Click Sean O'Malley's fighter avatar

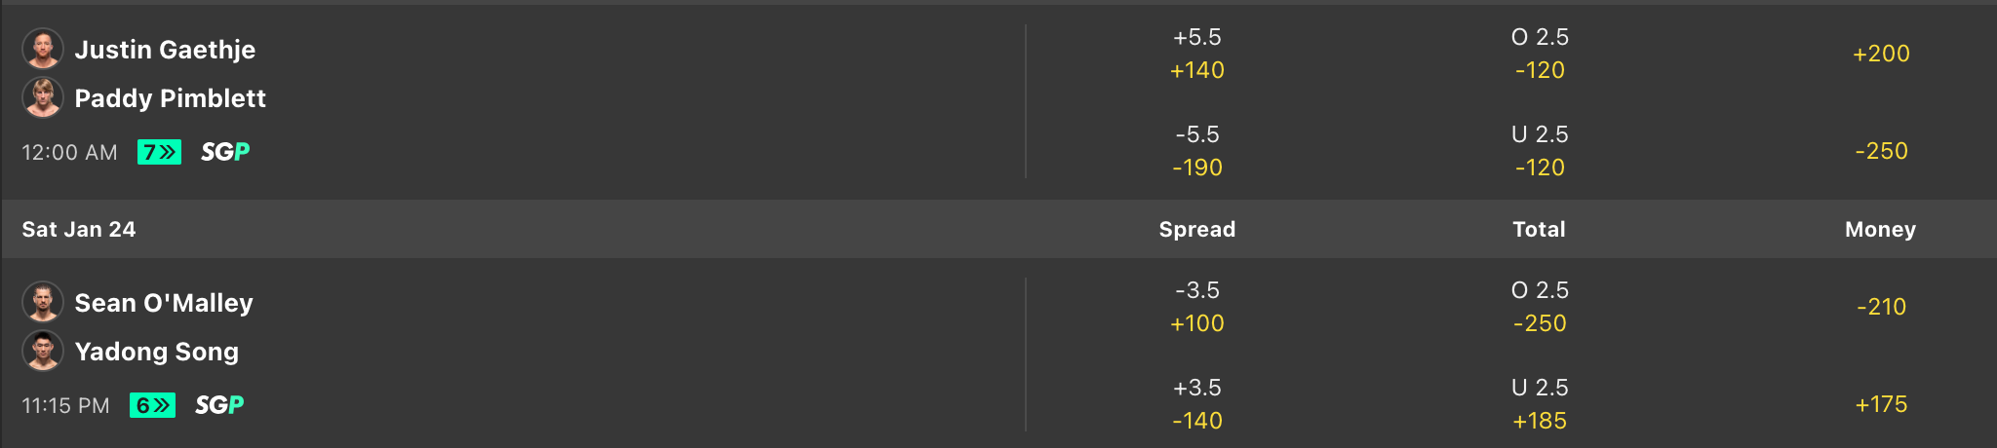click(43, 302)
